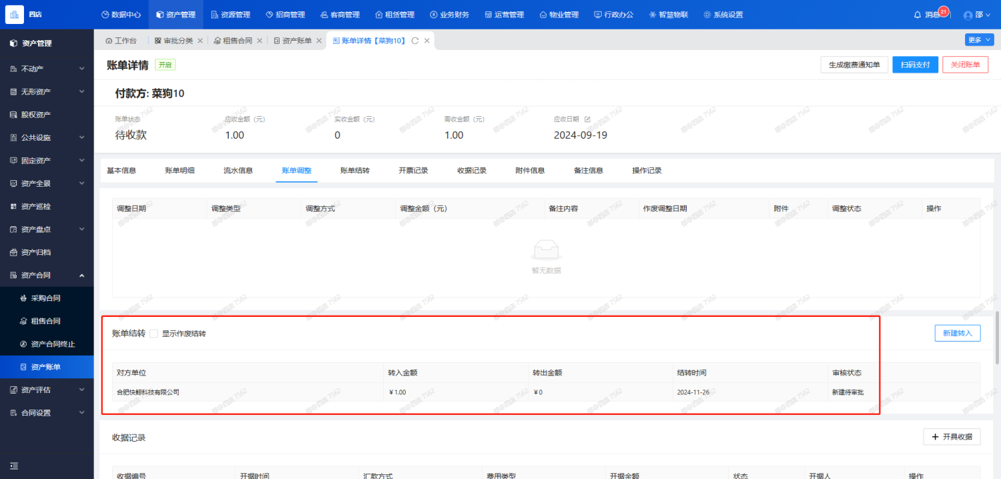Image resolution: width=1001 pixels, height=479 pixels.
Task: Expand the 资产盘点 sidebar group
Action: 47,229
